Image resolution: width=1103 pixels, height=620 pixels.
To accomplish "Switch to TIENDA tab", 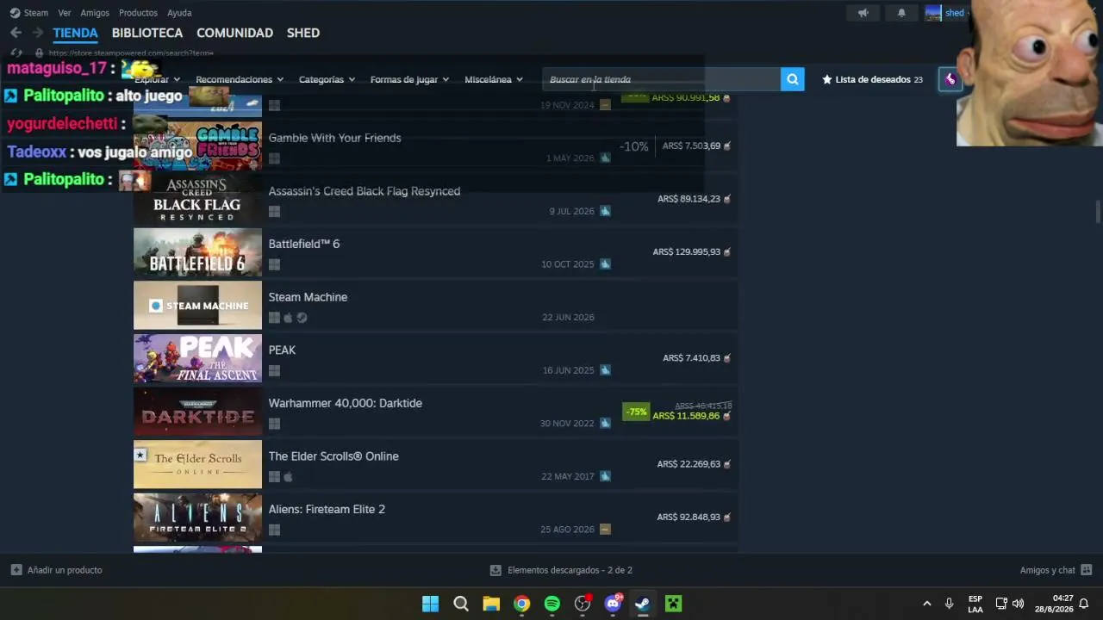I will 75,33.
